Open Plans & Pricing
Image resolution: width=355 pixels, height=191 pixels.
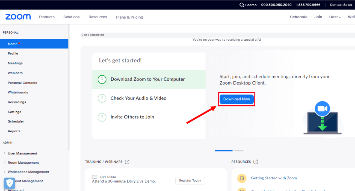129,17
